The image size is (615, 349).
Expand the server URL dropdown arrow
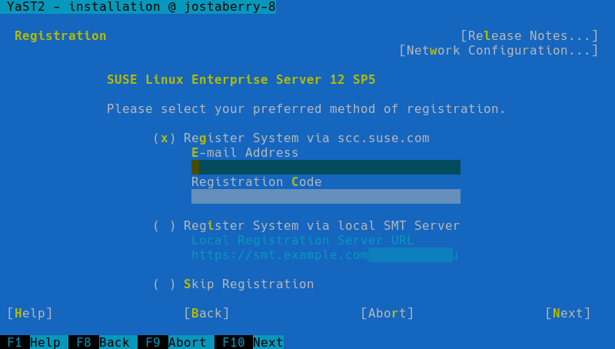[x=457, y=255]
